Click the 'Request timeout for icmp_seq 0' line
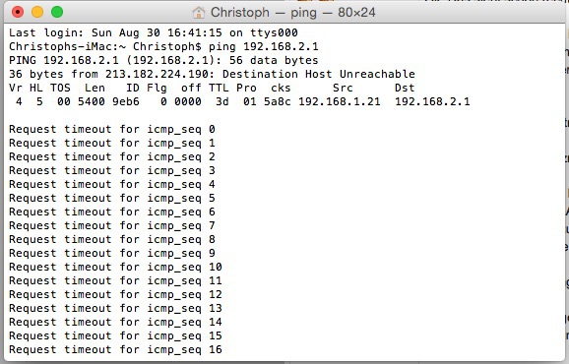 [x=112, y=130]
